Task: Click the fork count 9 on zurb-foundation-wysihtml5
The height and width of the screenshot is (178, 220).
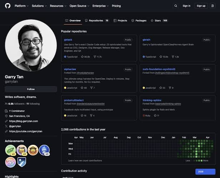Action: pos(171,88)
